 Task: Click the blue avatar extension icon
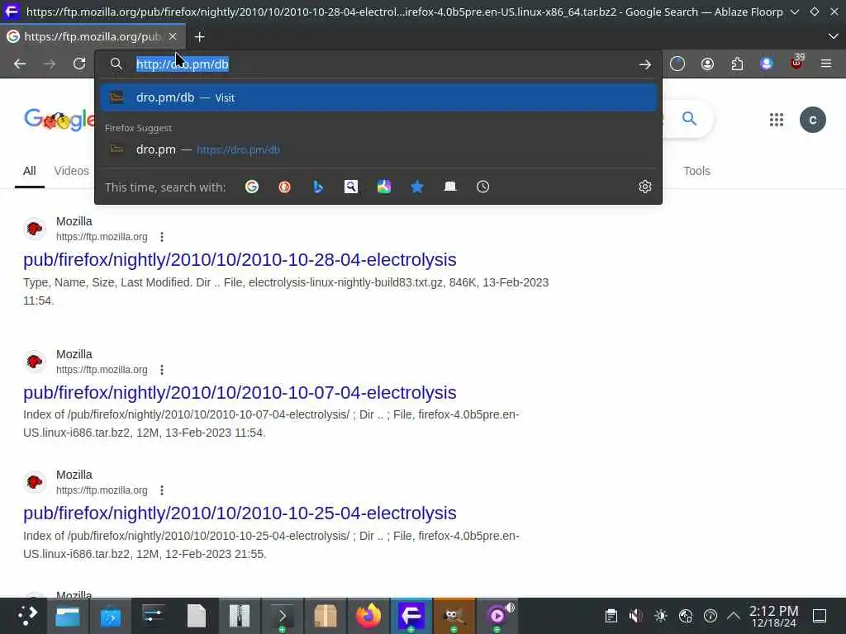pos(766,64)
